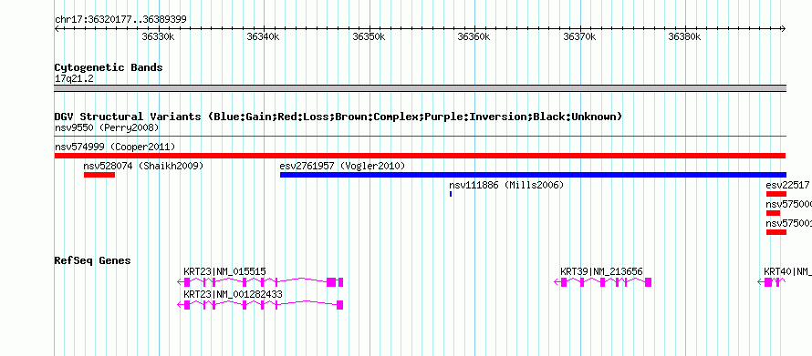Click the nsv528074 (Shaikh2009) red bar
This screenshot has width=812, height=356.
[x=99, y=175]
